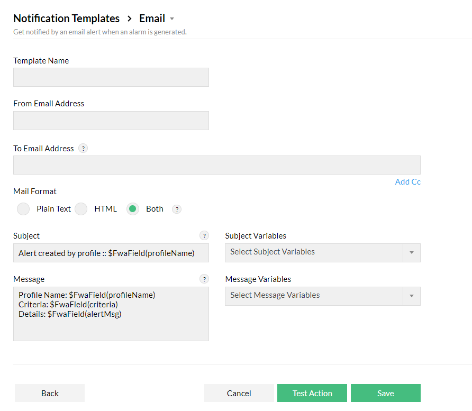Image resolution: width=472 pixels, height=411 pixels.
Task: Select the HTML mail format
Action: click(x=81, y=209)
